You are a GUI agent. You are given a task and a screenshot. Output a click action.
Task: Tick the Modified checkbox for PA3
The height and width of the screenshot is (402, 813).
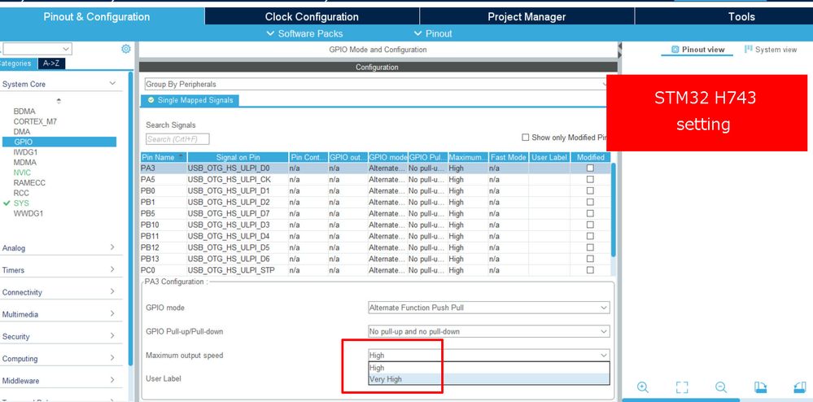[590, 168]
